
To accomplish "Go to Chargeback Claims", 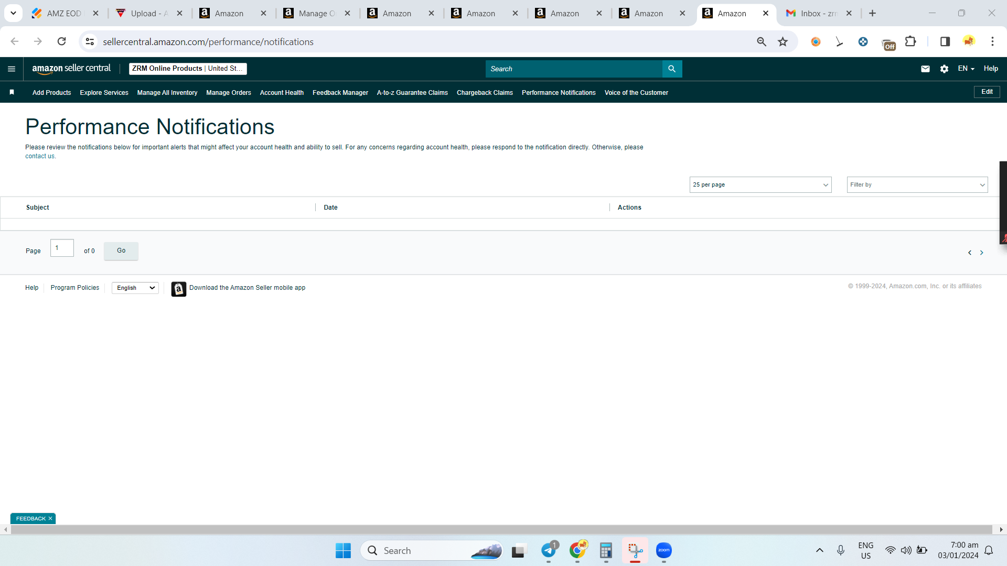I will click(485, 93).
